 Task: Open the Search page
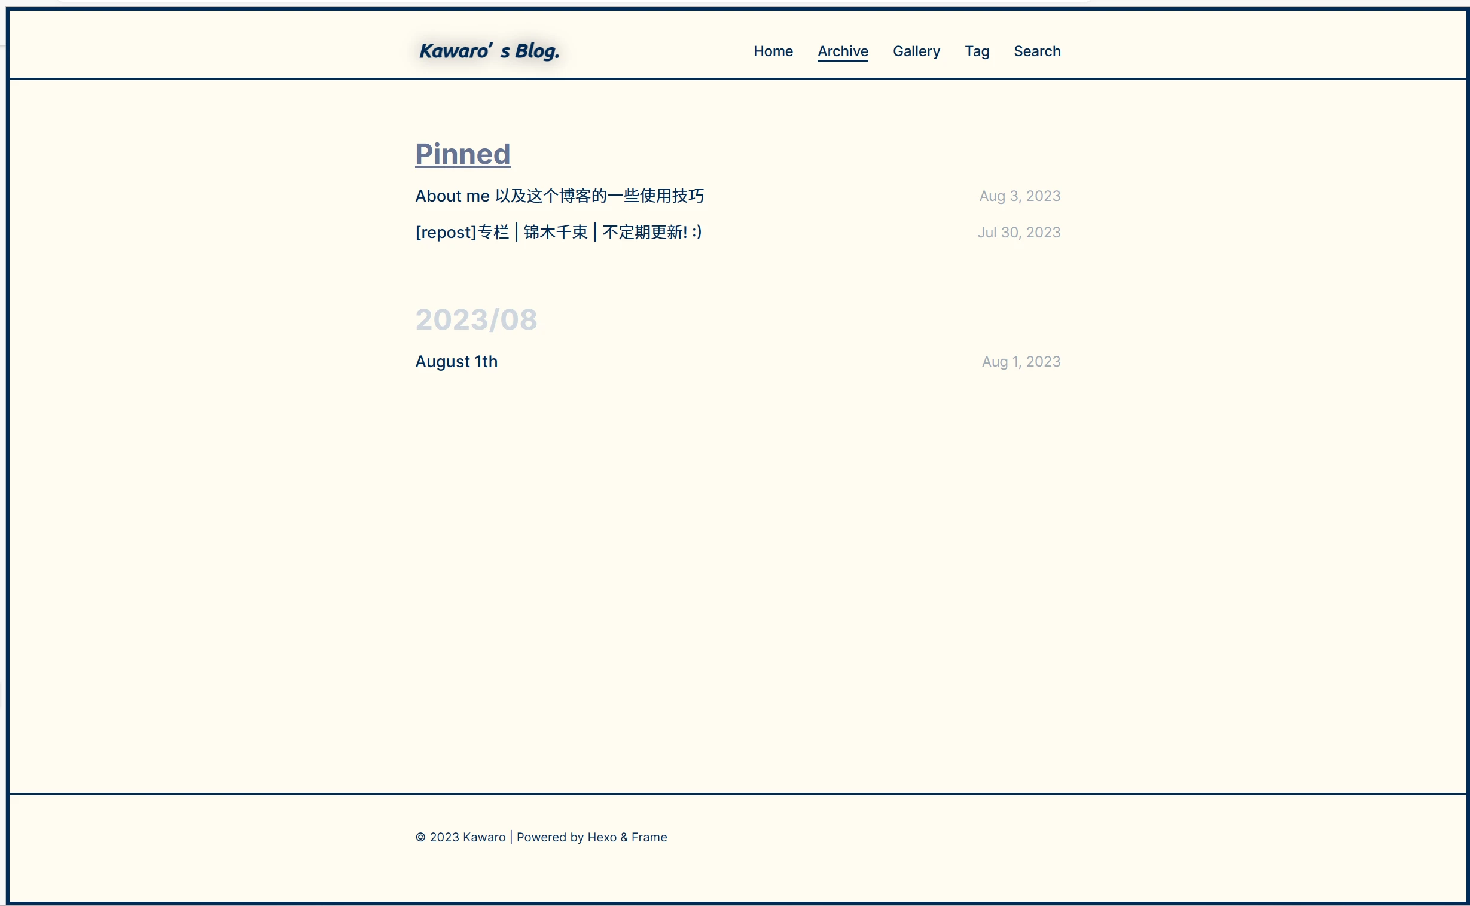[x=1037, y=51]
